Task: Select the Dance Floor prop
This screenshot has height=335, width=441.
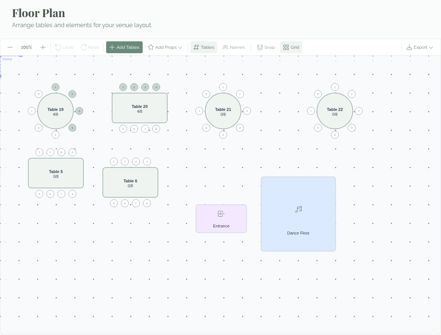Action: click(298, 214)
